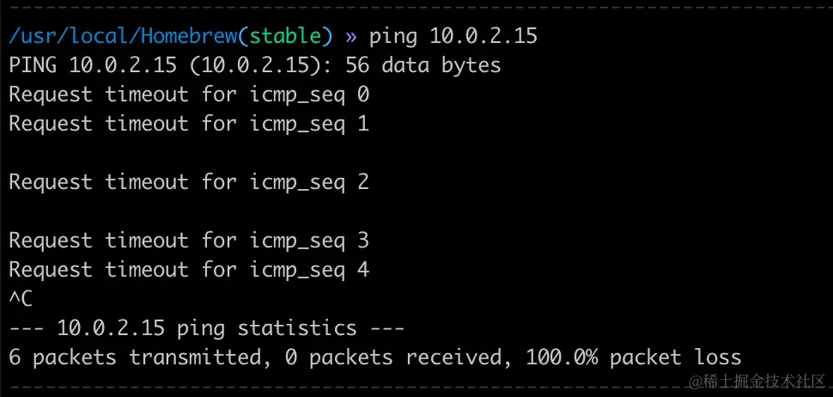This screenshot has height=397, width=833.
Task: Click the ^C interrupt marker
Action: tap(21, 299)
